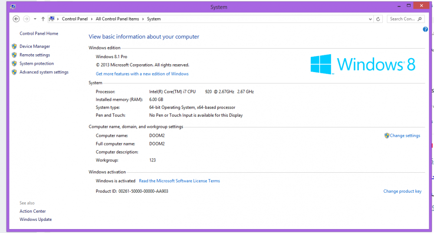Click the computer icon in address bar
434x233 pixels.
pyautogui.click(x=53, y=19)
